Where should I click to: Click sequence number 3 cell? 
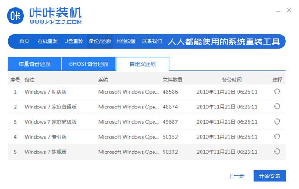tap(15, 122)
